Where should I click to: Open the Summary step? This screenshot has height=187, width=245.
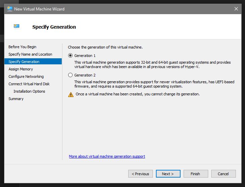pos(16,99)
